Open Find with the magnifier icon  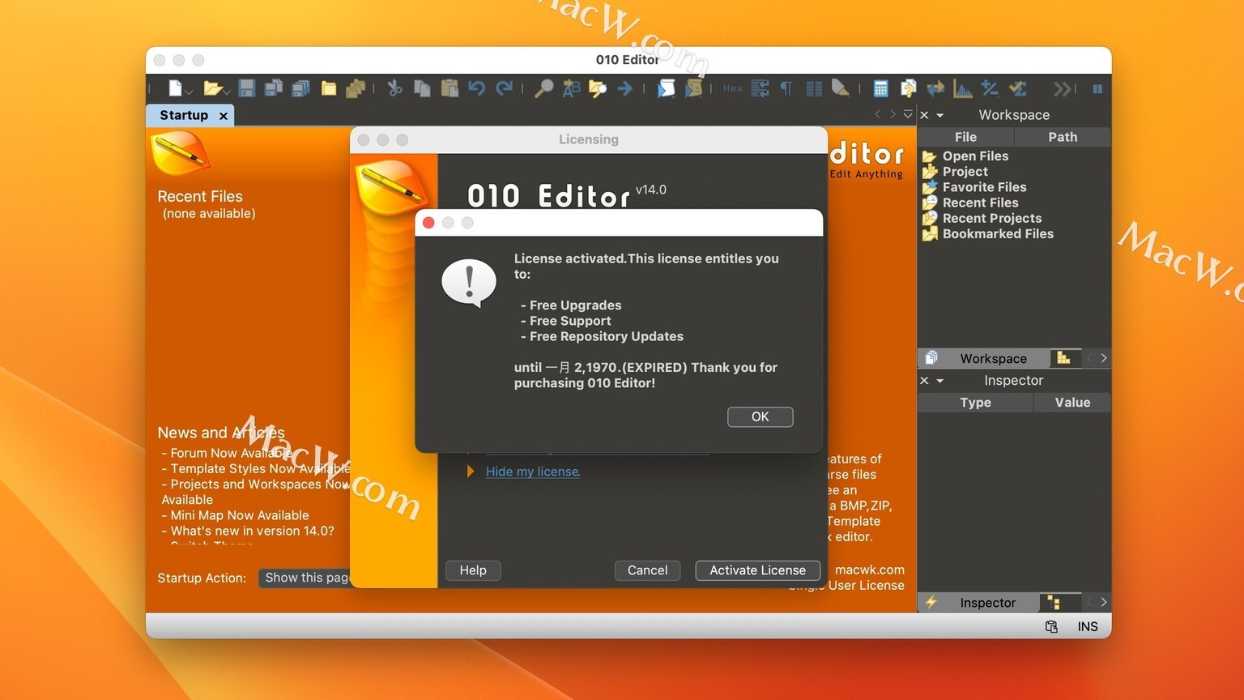point(543,88)
